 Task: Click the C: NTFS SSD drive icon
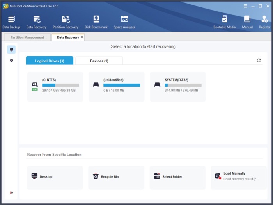(x=35, y=86)
